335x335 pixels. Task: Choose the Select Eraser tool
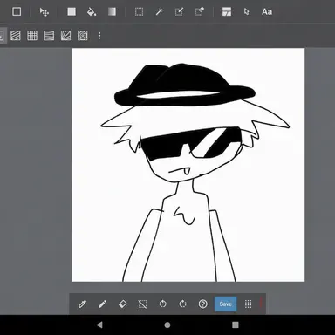point(199,11)
